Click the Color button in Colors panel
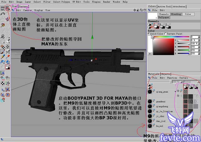Viewport: 201px width, 142px height. tap(188, 14)
